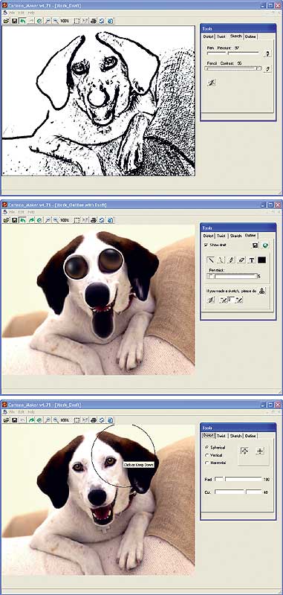The image size is (283, 595).
Task: Activate the Text 'T' tool in the Outline panel
Action: point(252,260)
